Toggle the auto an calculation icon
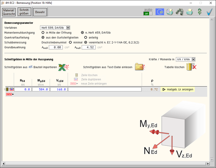Viewport: 216px width, 168px height. pos(148,12)
